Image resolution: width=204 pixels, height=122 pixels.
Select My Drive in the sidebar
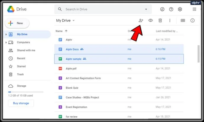[x=27, y=34]
